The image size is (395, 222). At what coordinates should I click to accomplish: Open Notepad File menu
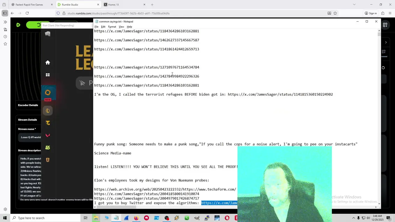pyautogui.click(x=97, y=27)
